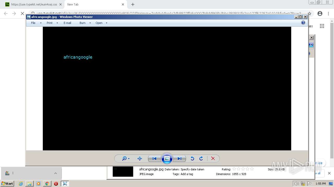The width and height of the screenshot is (334, 187).
Task: Click the volume speaker tray icon
Action: point(296,184)
